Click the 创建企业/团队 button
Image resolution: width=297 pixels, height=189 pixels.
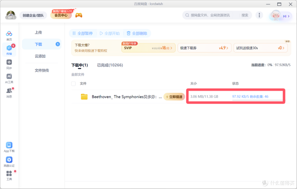coord(33,15)
